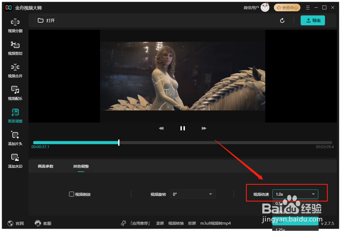Open the 投屏 screen cast link
341x231 pixels.
[x=192, y=223]
